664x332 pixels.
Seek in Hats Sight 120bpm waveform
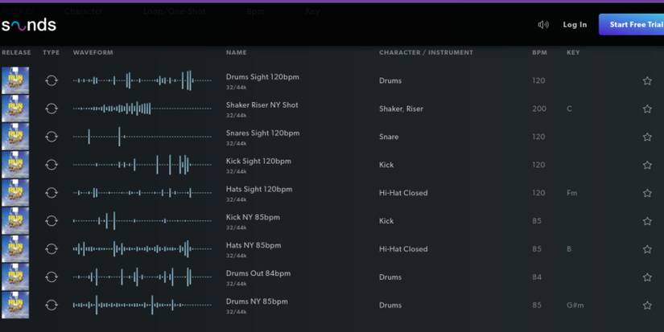coord(142,193)
